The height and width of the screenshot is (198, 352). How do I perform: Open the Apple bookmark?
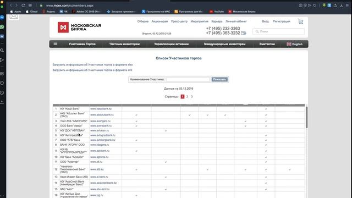tap(15, 12)
